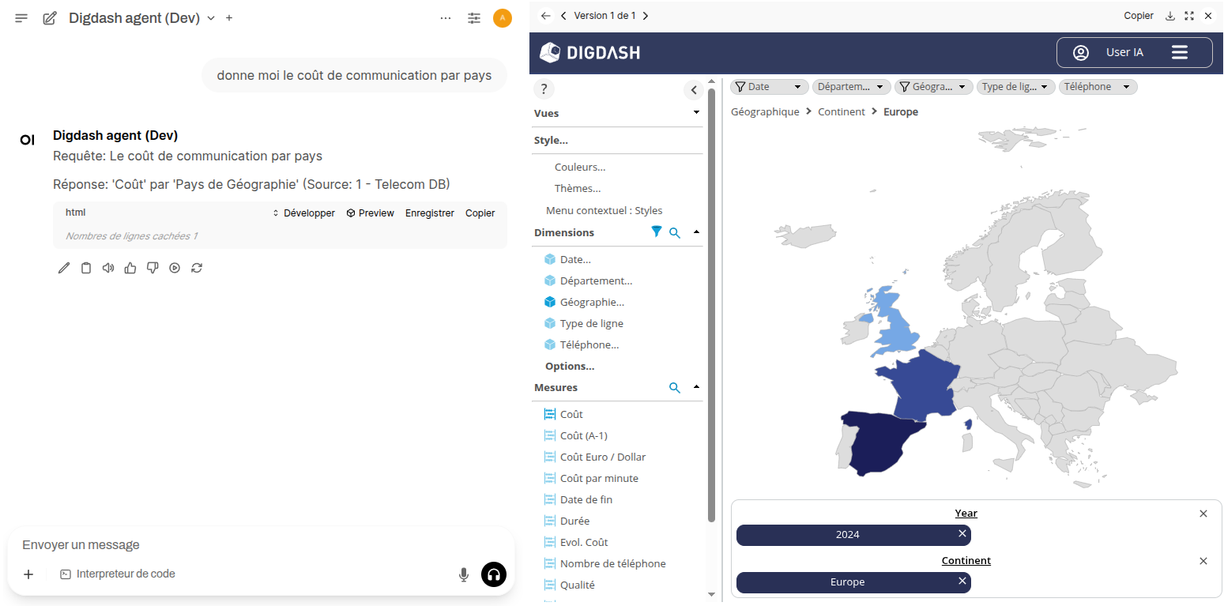Screen dimensions: 1224x606
Task: Click the Mesures search magnifier icon
Action: (675, 387)
